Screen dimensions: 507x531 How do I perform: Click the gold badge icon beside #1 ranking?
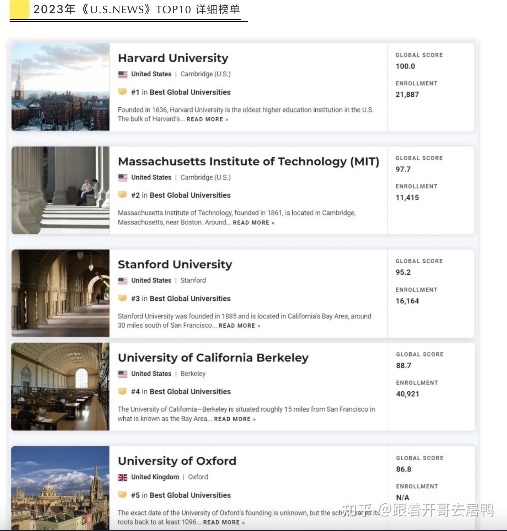[x=123, y=92]
